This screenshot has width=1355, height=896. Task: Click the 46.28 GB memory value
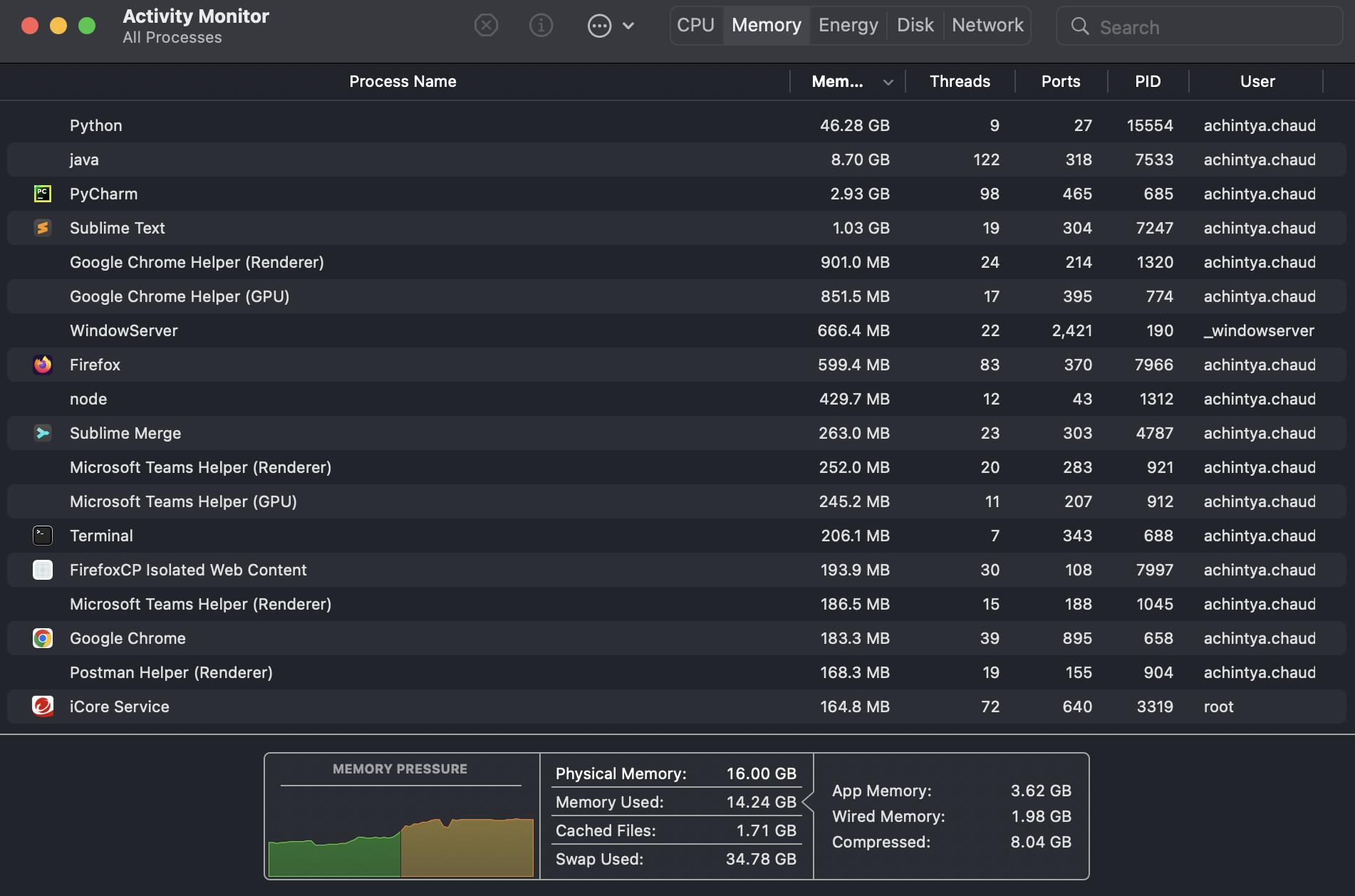[x=854, y=125]
